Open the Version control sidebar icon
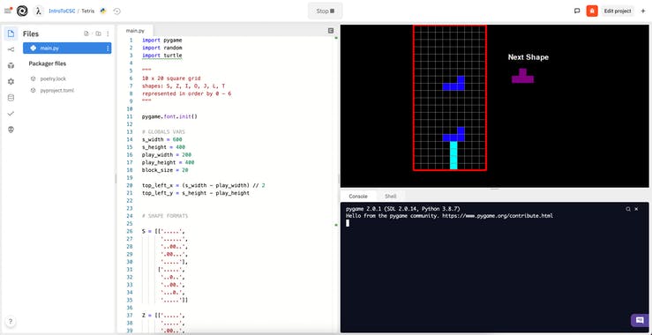The image size is (652, 335). [x=11, y=49]
